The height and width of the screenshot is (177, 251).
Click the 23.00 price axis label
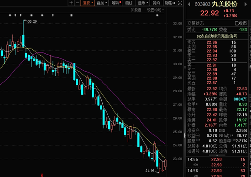tap(178, 159)
